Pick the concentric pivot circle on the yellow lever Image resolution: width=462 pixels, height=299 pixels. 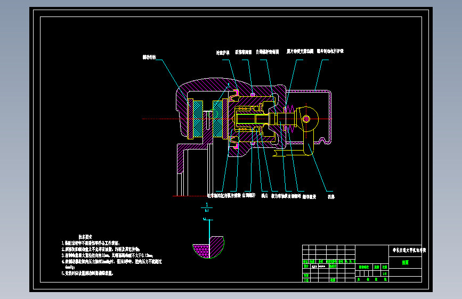(x=306, y=119)
